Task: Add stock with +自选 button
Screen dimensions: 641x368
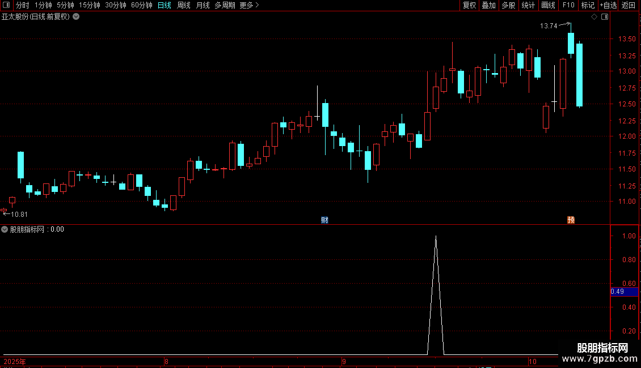Action: (x=608, y=5)
